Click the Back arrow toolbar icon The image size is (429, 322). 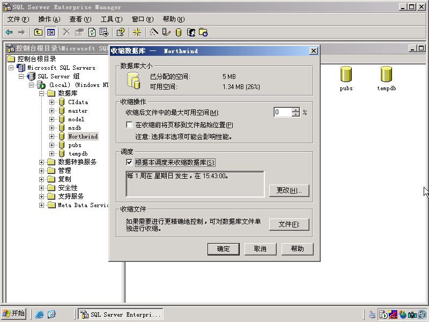pyautogui.click(x=9, y=32)
